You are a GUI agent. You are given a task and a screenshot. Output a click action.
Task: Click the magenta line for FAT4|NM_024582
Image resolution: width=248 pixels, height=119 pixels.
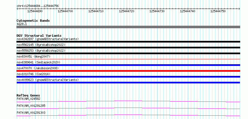[x=128, y=101]
